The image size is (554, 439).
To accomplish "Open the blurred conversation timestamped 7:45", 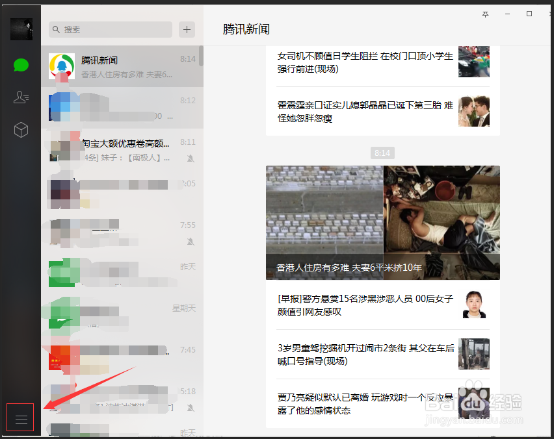I will (122, 357).
